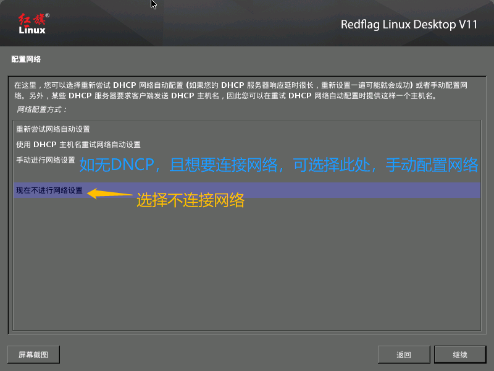Click the DHCP instruction paragraph text

coord(247,90)
